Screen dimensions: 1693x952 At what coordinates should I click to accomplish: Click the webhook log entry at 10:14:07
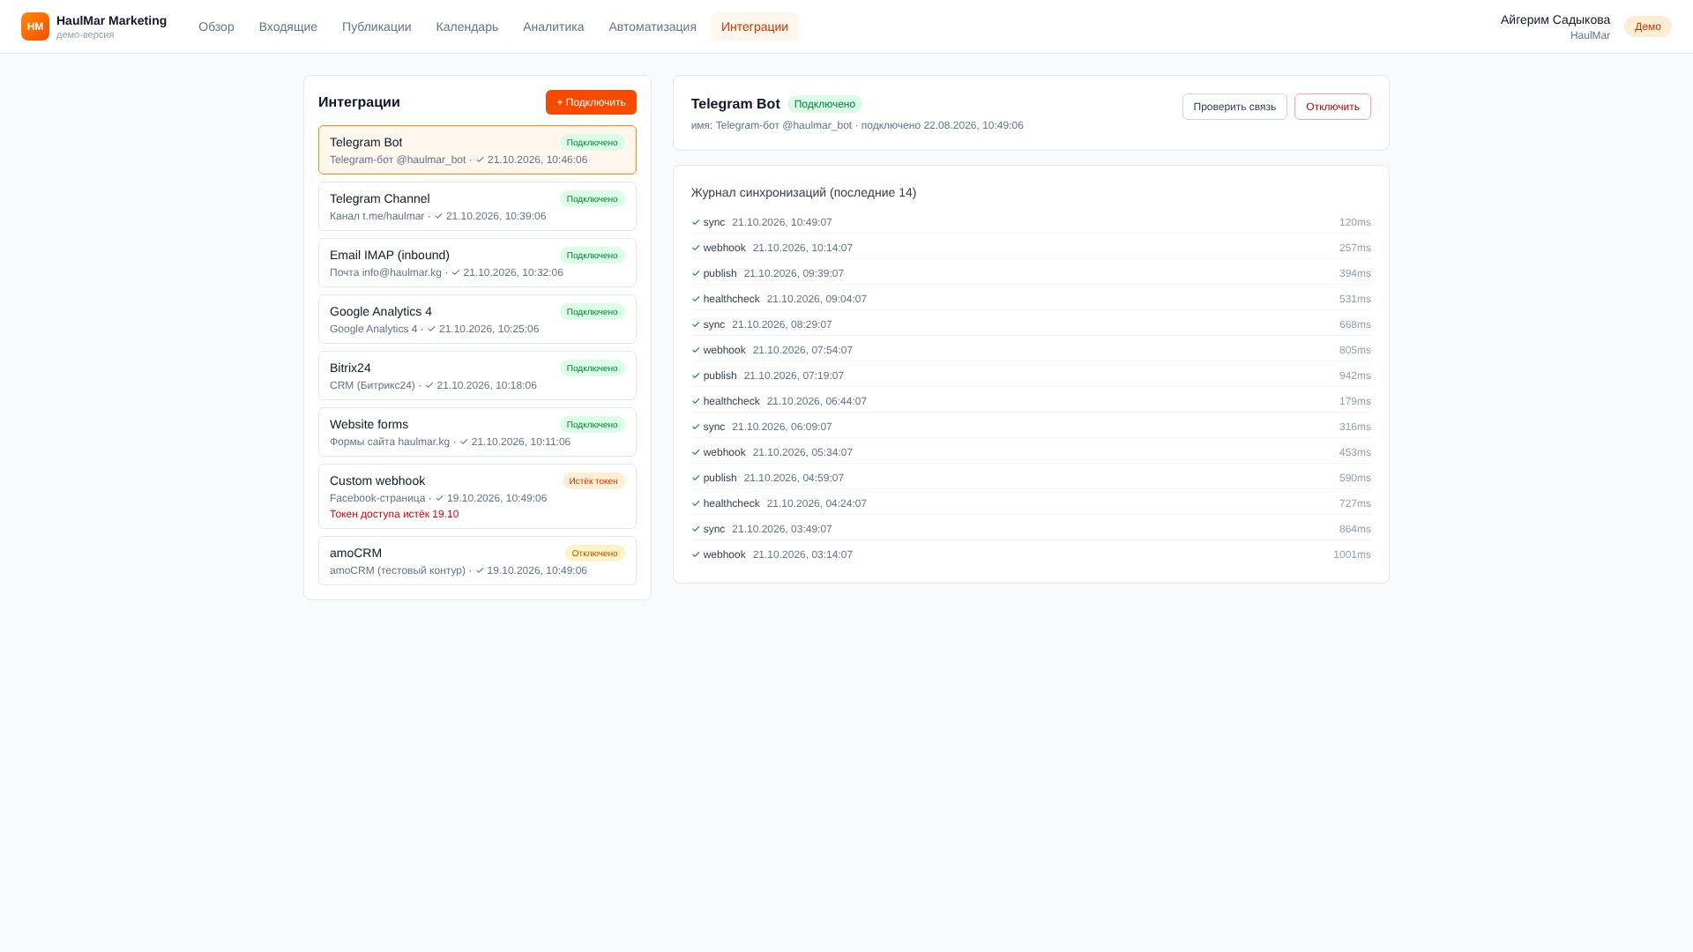click(x=1031, y=248)
